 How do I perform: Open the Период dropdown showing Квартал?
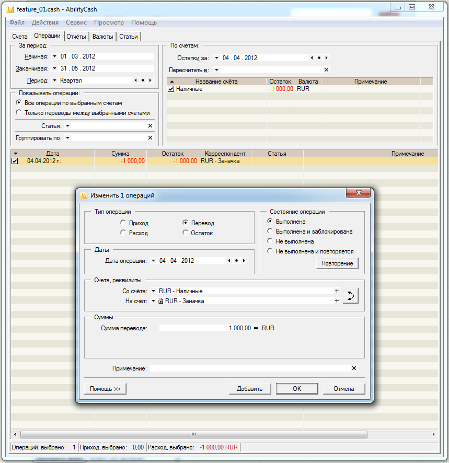coord(54,80)
